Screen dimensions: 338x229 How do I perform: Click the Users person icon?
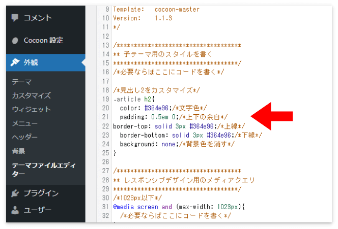point(15,210)
